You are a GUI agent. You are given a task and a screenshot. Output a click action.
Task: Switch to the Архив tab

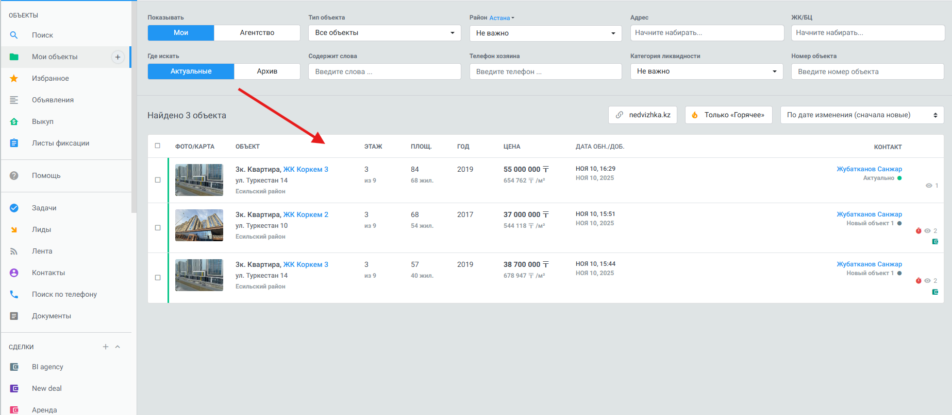click(267, 71)
